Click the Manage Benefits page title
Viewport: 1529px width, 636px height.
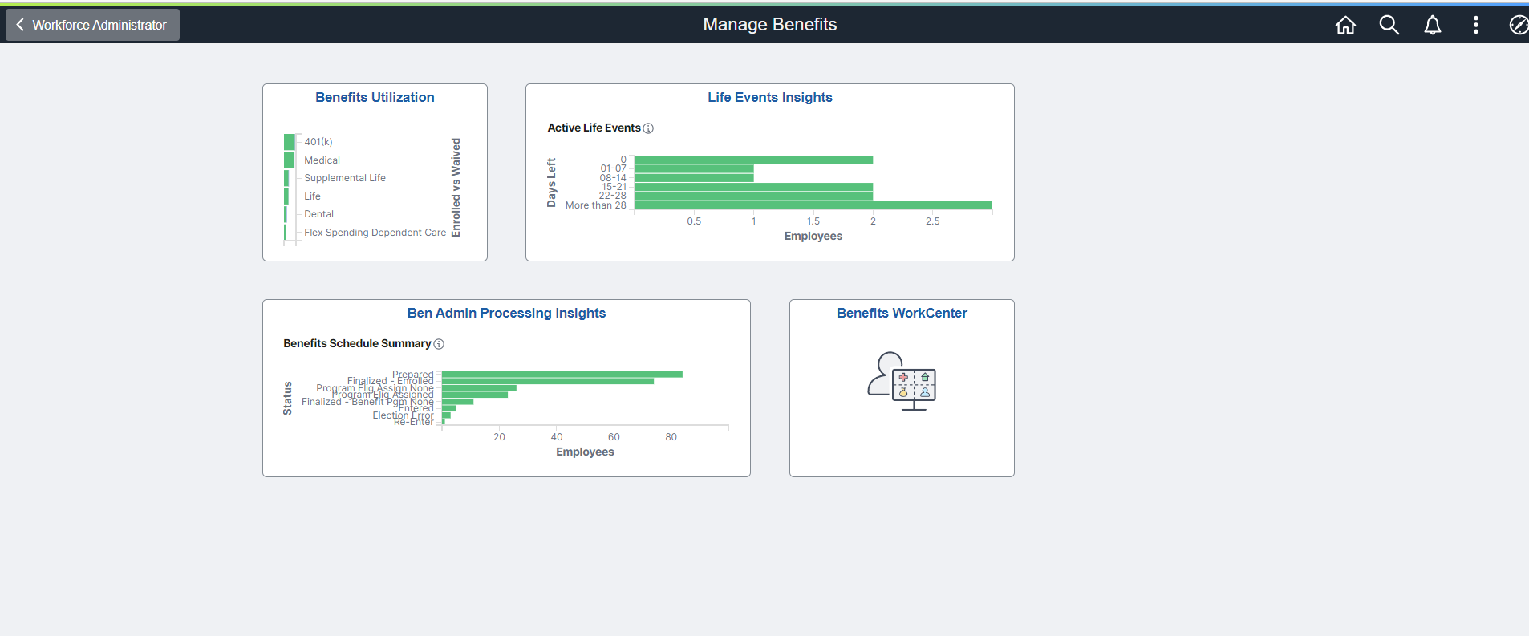point(769,25)
